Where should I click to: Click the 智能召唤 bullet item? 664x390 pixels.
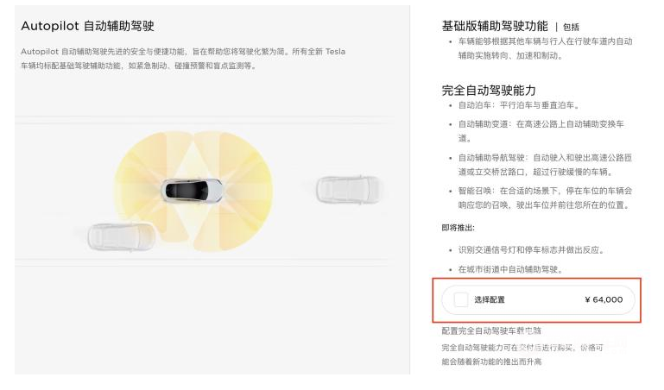click(x=545, y=198)
